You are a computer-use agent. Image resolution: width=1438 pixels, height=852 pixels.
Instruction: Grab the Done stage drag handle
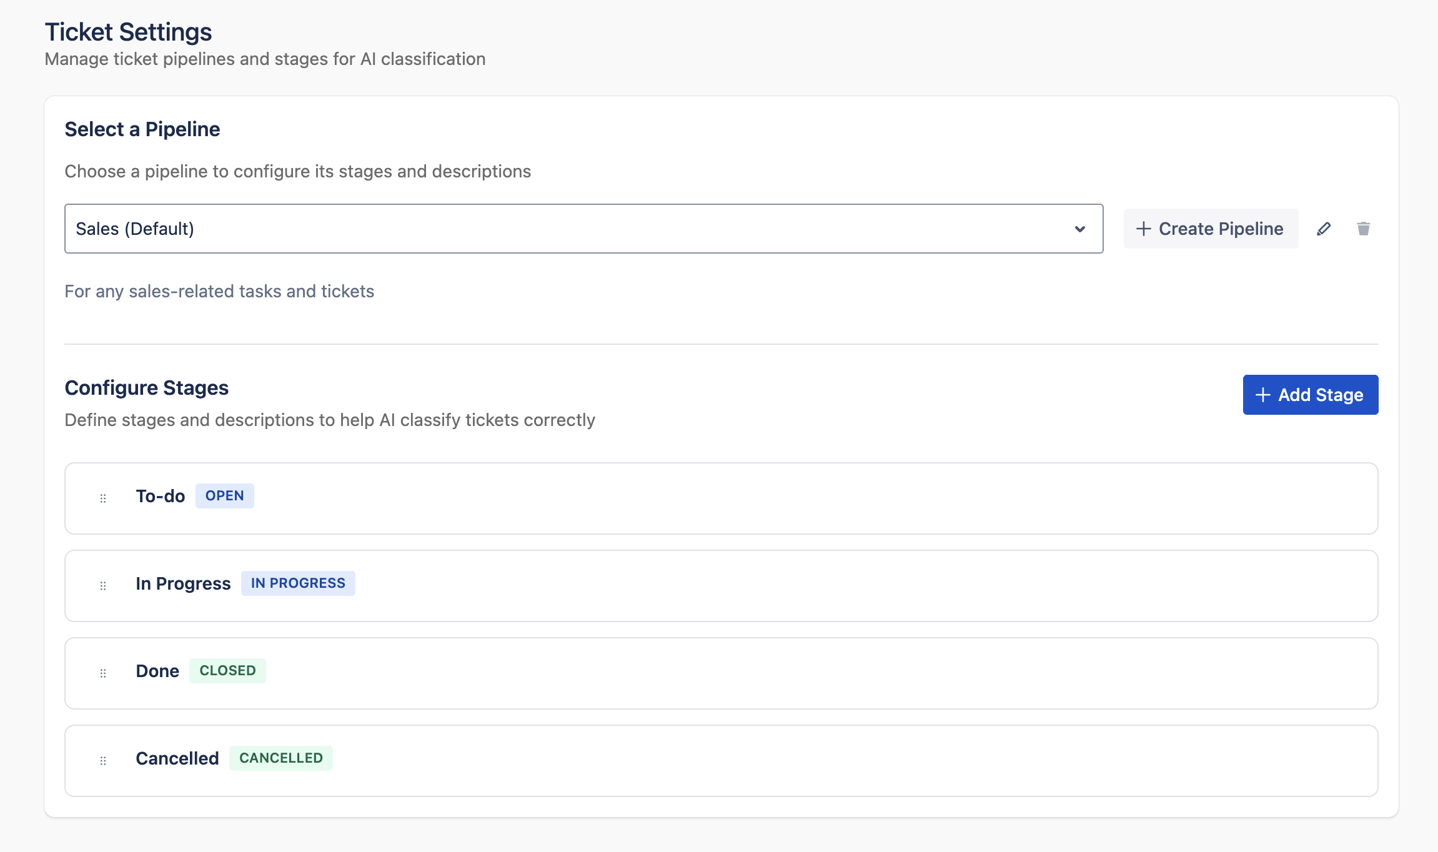click(103, 673)
